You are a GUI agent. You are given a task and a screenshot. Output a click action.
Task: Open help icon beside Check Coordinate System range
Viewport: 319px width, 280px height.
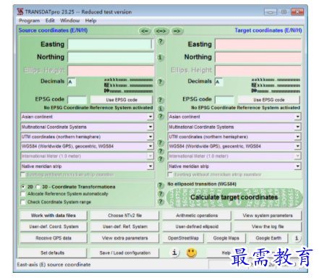(x=161, y=202)
